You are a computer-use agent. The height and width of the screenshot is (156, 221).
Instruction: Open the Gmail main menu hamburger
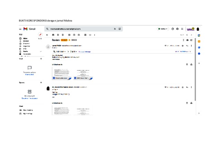20,29
